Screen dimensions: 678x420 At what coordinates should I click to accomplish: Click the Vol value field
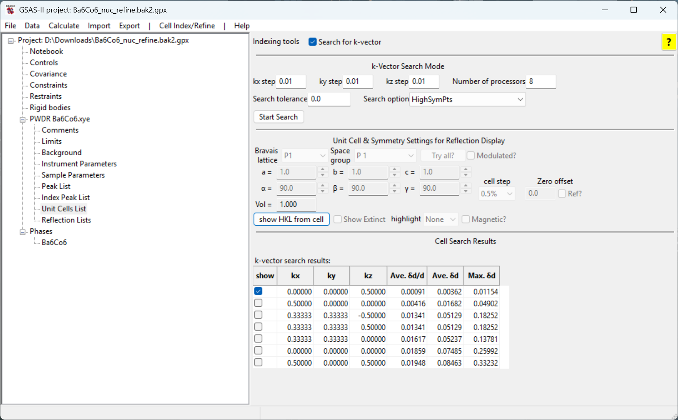(297, 204)
